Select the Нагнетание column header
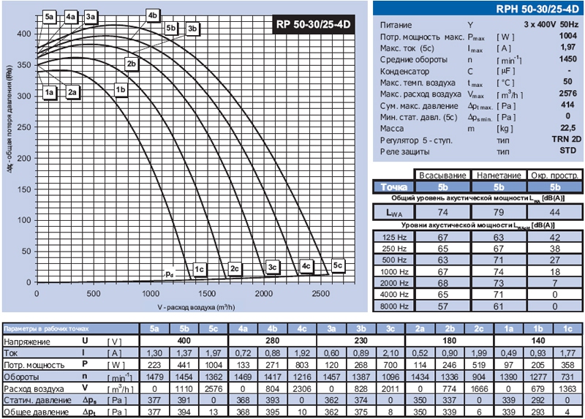Screen dimensions: 585x419 point(497,175)
